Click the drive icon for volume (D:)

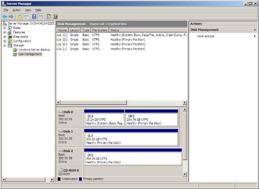pos(59,40)
